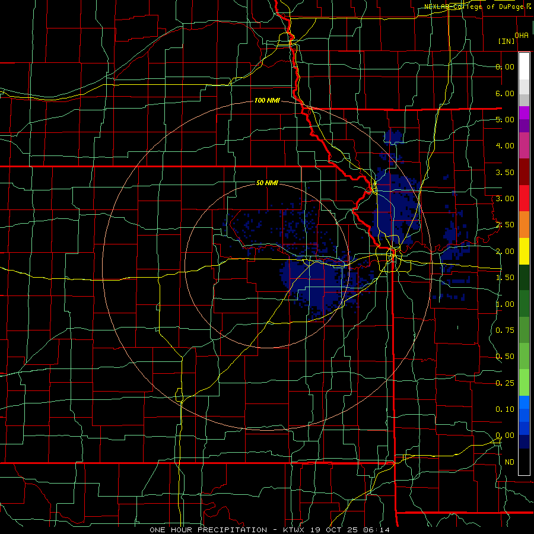Click the 6.00 legend value
The width and height of the screenshot is (534, 534).
click(505, 93)
